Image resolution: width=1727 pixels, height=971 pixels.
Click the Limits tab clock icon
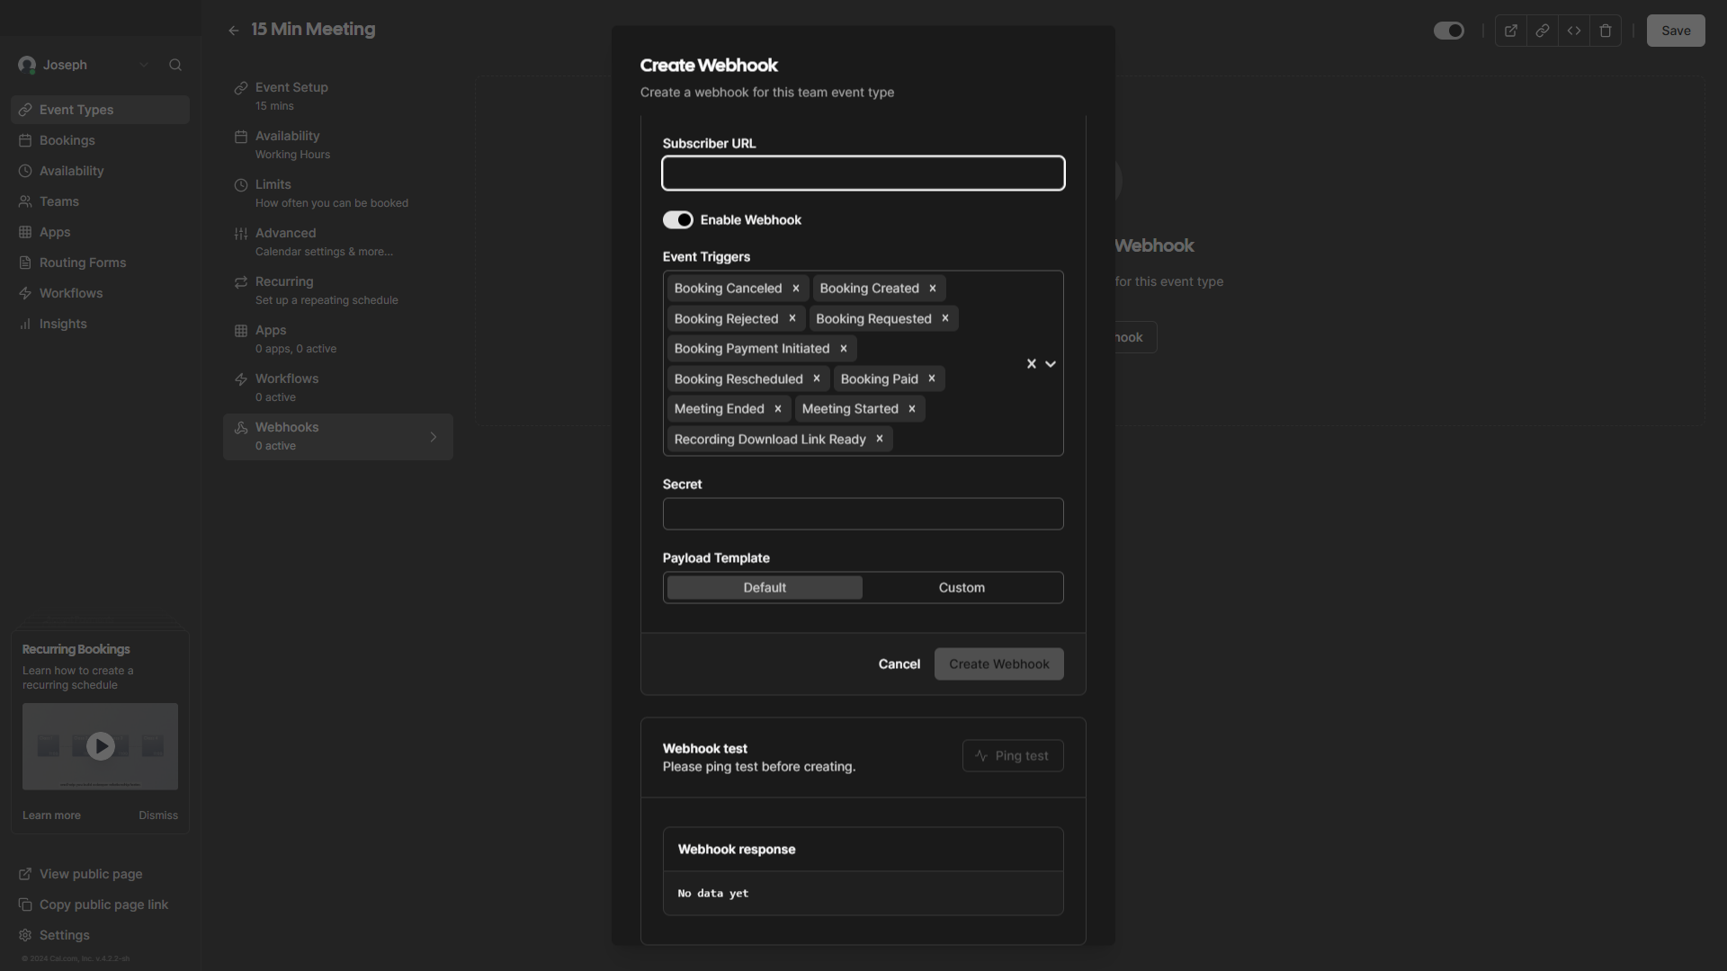click(x=241, y=185)
